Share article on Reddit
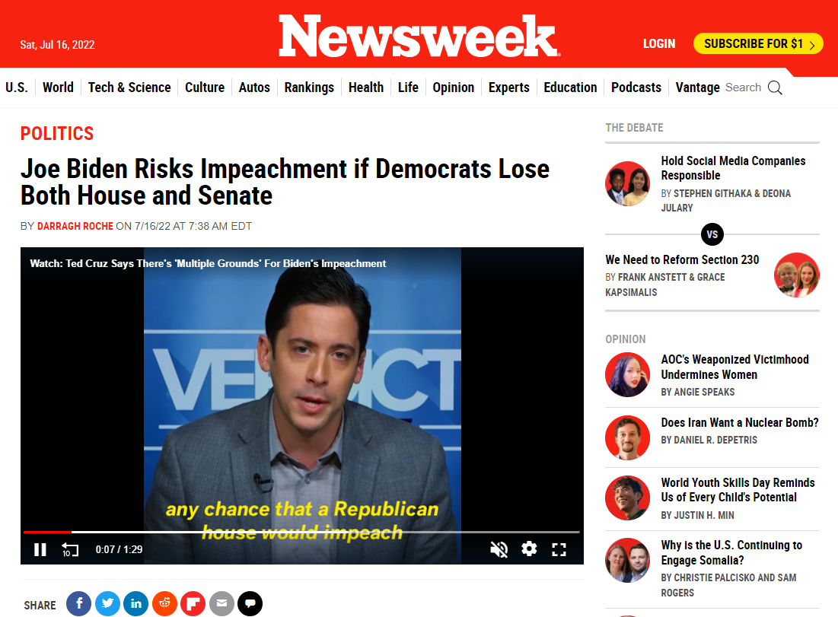The height and width of the screenshot is (617, 838). pyautogui.click(x=164, y=603)
